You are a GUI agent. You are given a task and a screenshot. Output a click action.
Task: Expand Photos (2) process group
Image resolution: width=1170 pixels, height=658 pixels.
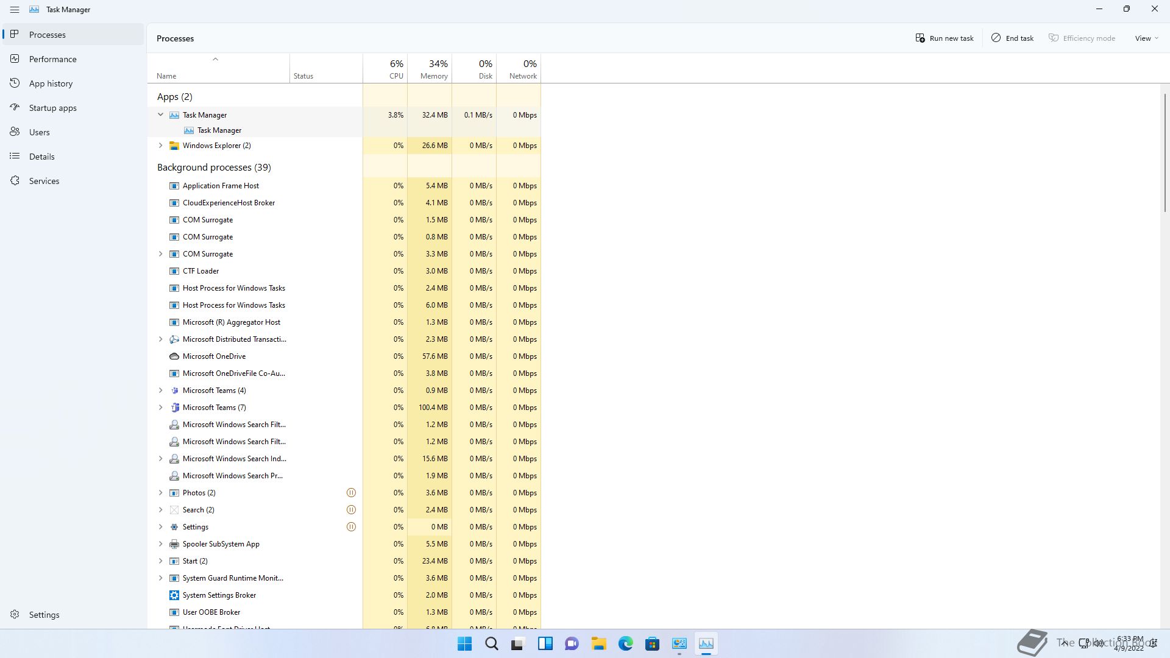pyautogui.click(x=160, y=492)
